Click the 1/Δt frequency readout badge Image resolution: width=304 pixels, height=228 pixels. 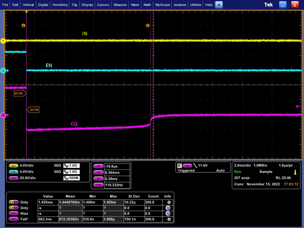pyautogui.click(x=99, y=185)
